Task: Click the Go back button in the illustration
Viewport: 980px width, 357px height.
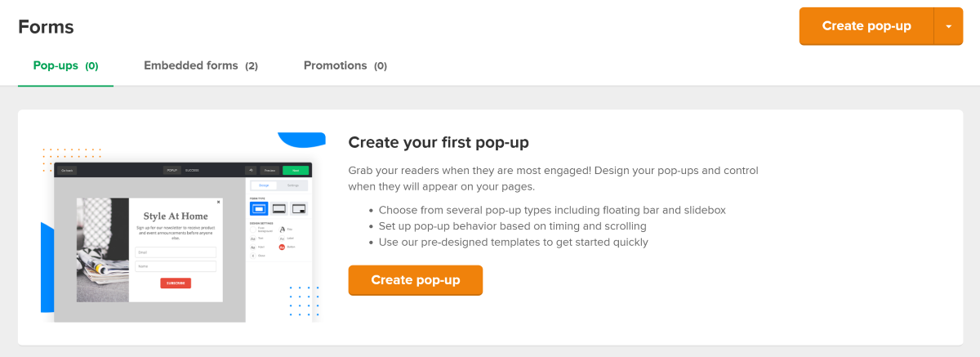Action: [67, 170]
